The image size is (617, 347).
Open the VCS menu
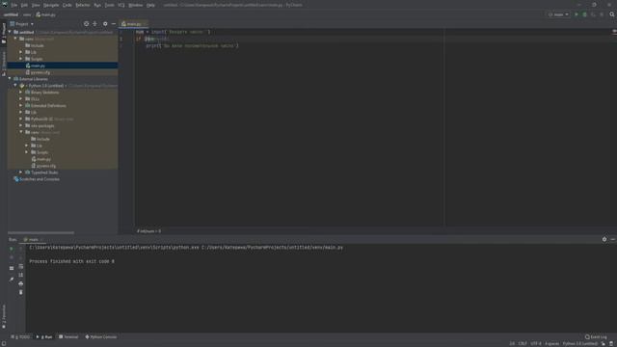121,5
